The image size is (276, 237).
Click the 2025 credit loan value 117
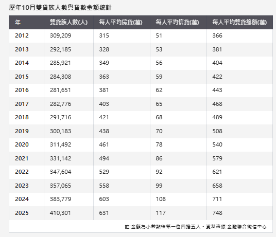pos(161,213)
